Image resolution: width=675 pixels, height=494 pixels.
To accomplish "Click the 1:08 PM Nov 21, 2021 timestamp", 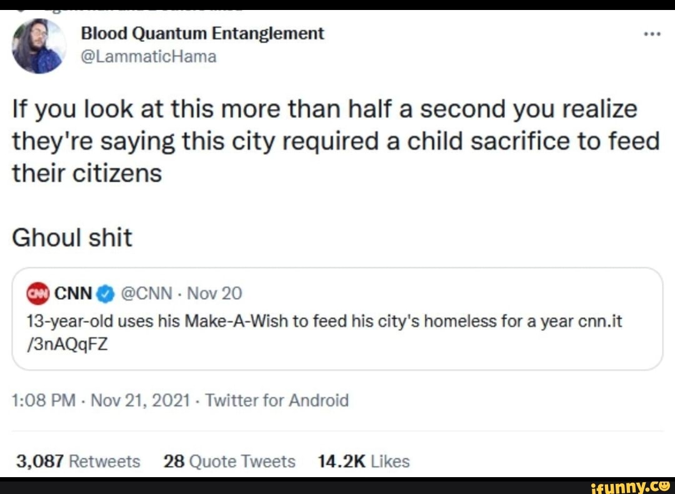I will pyautogui.click(x=101, y=400).
